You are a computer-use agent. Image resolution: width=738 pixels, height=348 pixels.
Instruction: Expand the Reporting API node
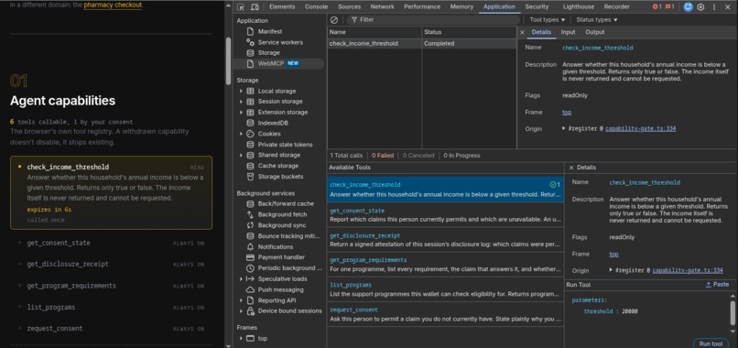(241, 300)
